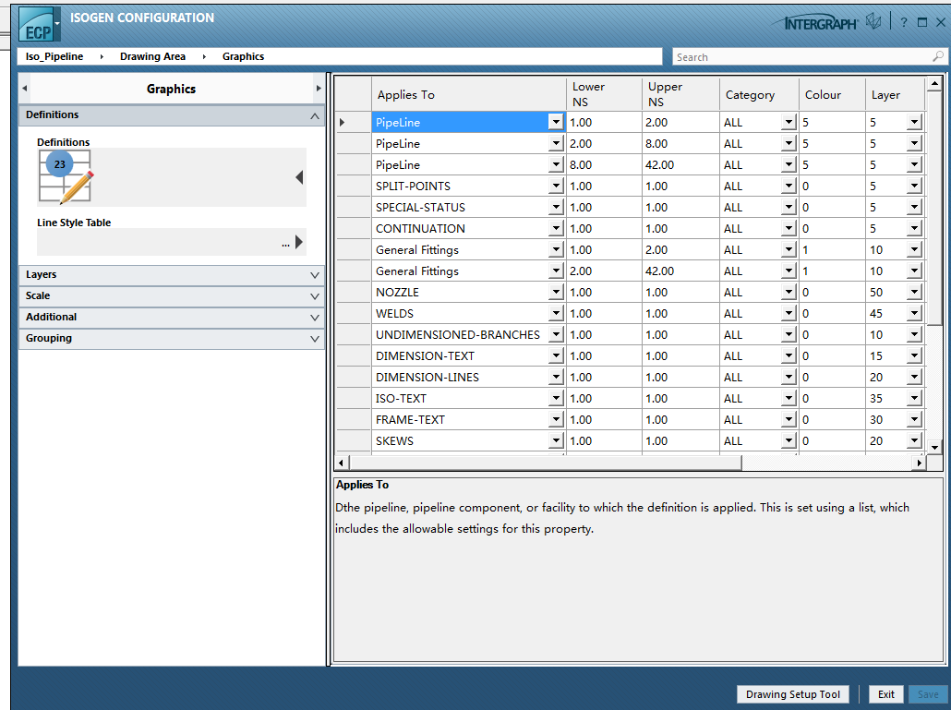
Task: Click the vertical scrollbar down arrow
Action: pyautogui.click(x=934, y=448)
